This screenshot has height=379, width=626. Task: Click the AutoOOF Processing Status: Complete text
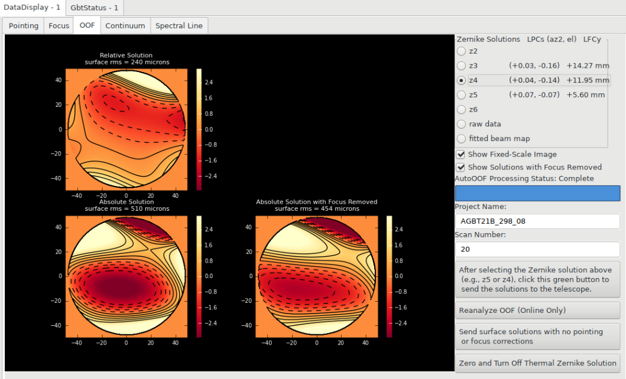[524, 178]
